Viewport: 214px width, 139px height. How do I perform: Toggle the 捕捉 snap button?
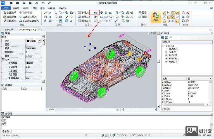tap(156, 16)
